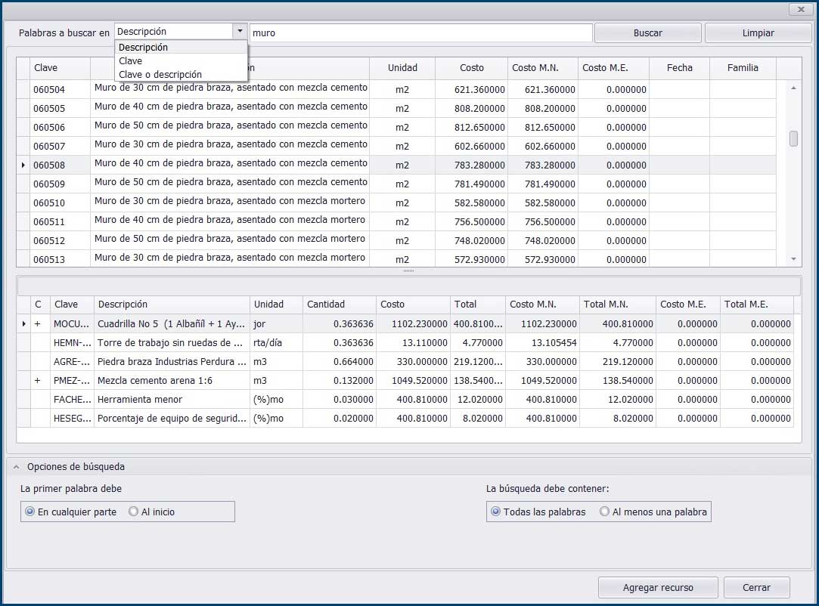This screenshot has width=819, height=606.
Task: Click the splitter grip between grids
Action: pos(408,271)
